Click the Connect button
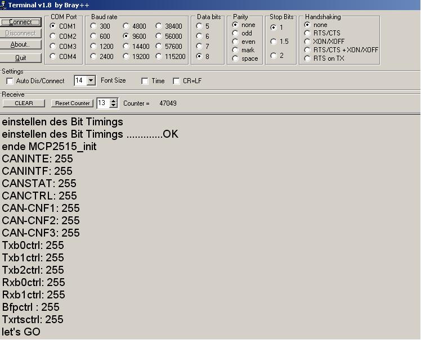This screenshot has width=421, height=340. pos(21,22)
